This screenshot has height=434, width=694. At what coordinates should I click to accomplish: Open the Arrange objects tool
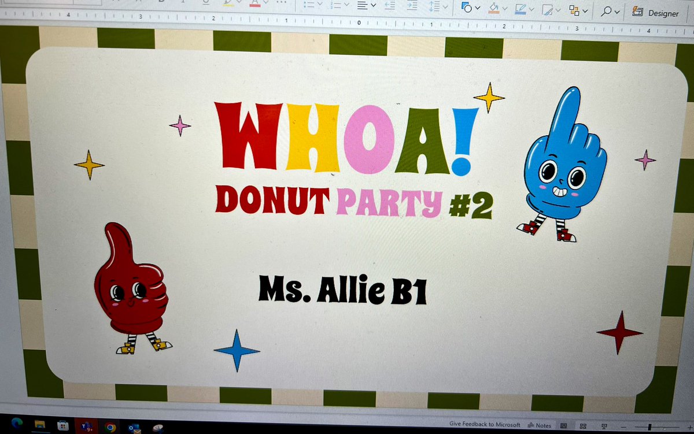(574, 9)
